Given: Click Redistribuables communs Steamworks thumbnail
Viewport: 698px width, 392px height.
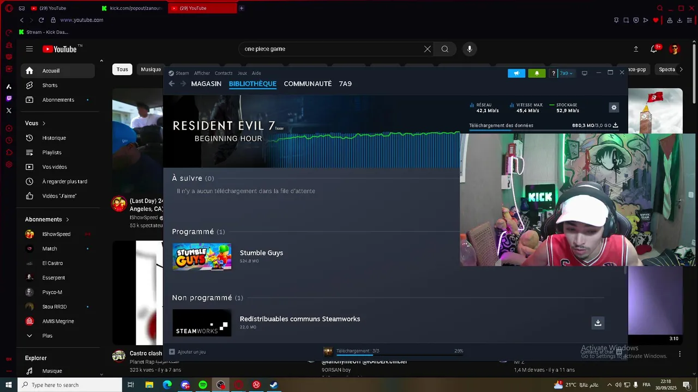Looking at the screenshot, I should [x=202, y=323].
